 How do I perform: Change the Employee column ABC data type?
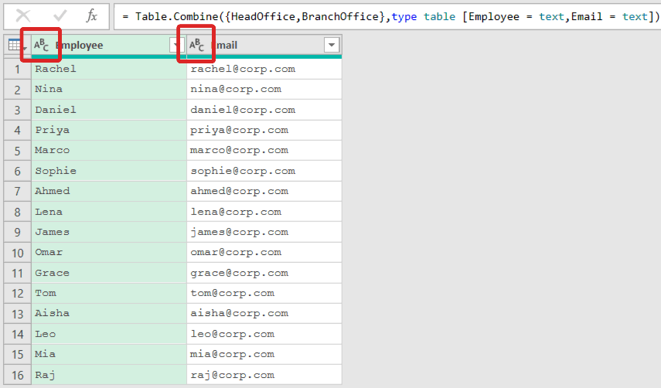pyautogui.click(x=41, y=45)
